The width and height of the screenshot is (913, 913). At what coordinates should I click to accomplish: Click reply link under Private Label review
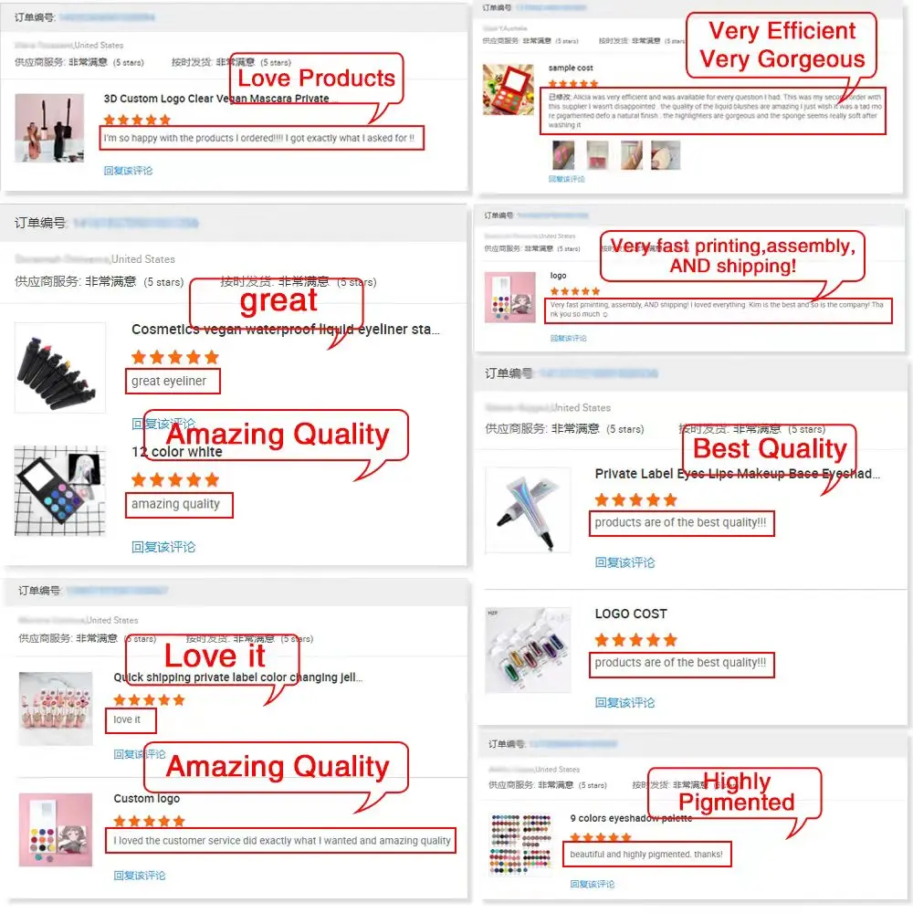pyautogui.click(x=624, y=562)
